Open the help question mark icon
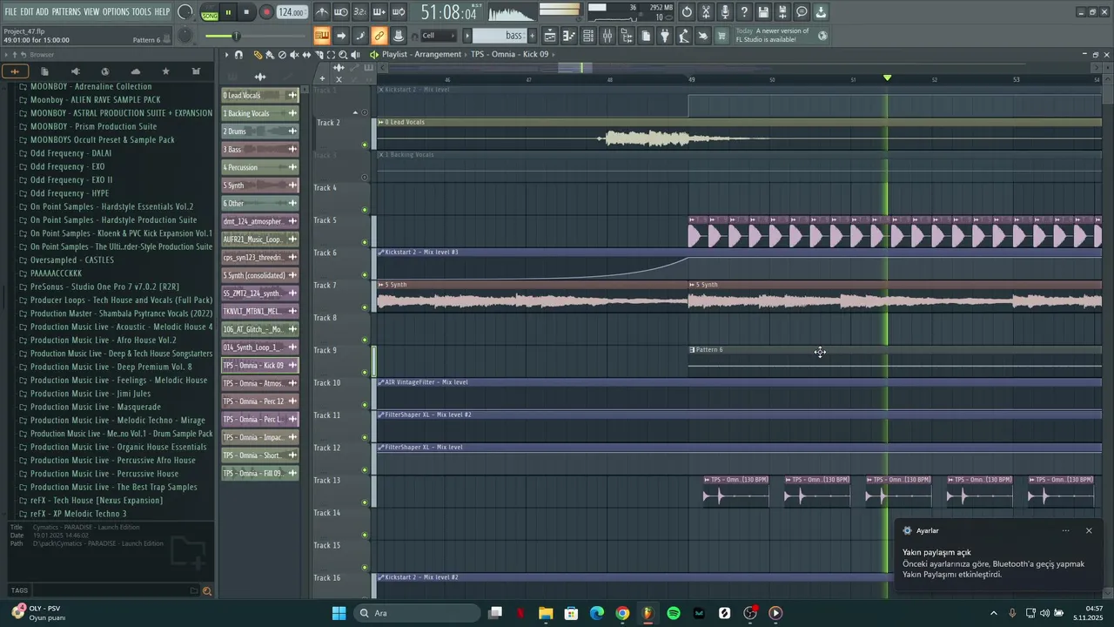Viewport: 1114px width, 627px height. (744, 12)
